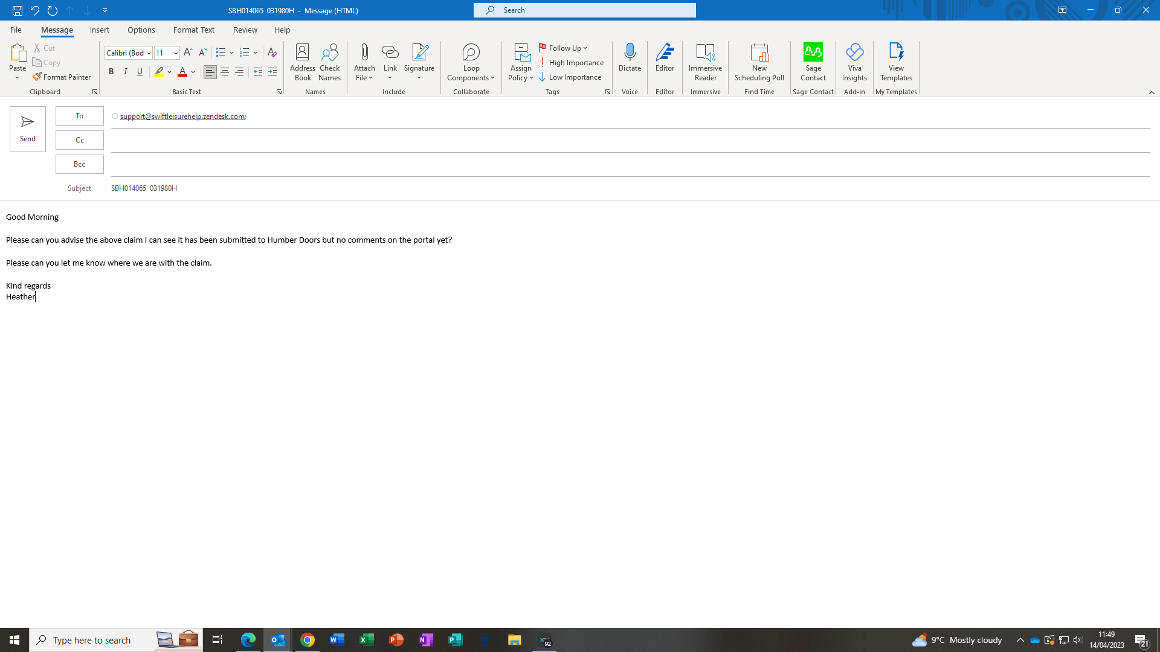Create a New Scheduling Poll
Image resolution: width=1160 pixels, height=652 pixels.
759,62
